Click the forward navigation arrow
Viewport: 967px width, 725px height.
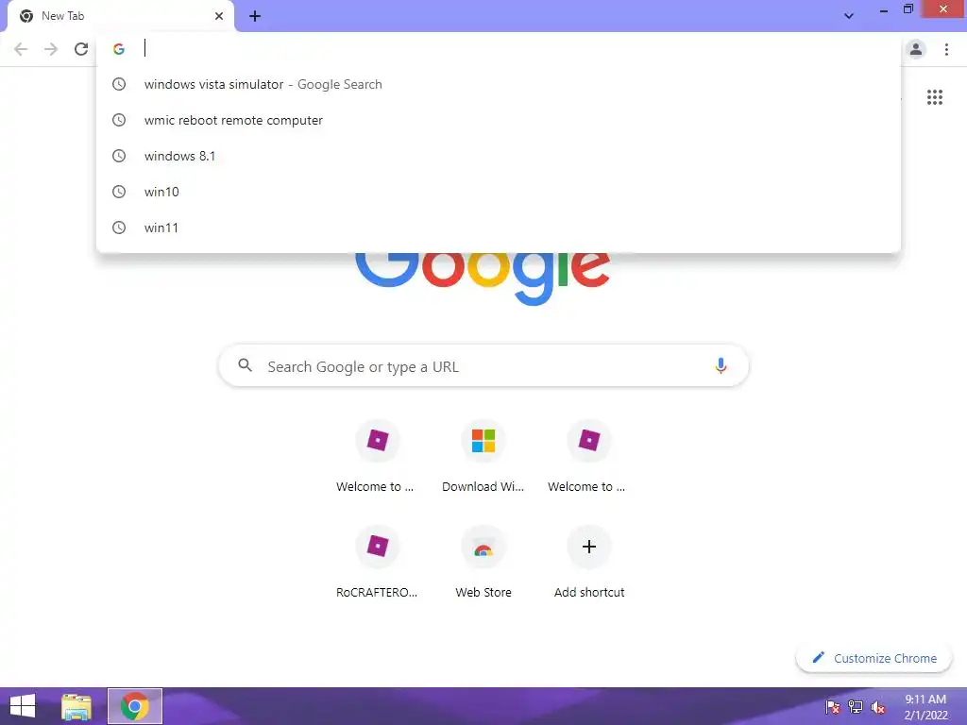coord(51,49)
